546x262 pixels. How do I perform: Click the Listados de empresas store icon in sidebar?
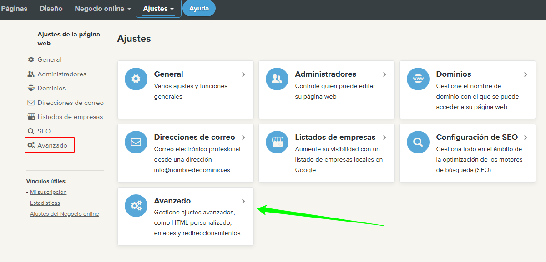pos(31,117)
